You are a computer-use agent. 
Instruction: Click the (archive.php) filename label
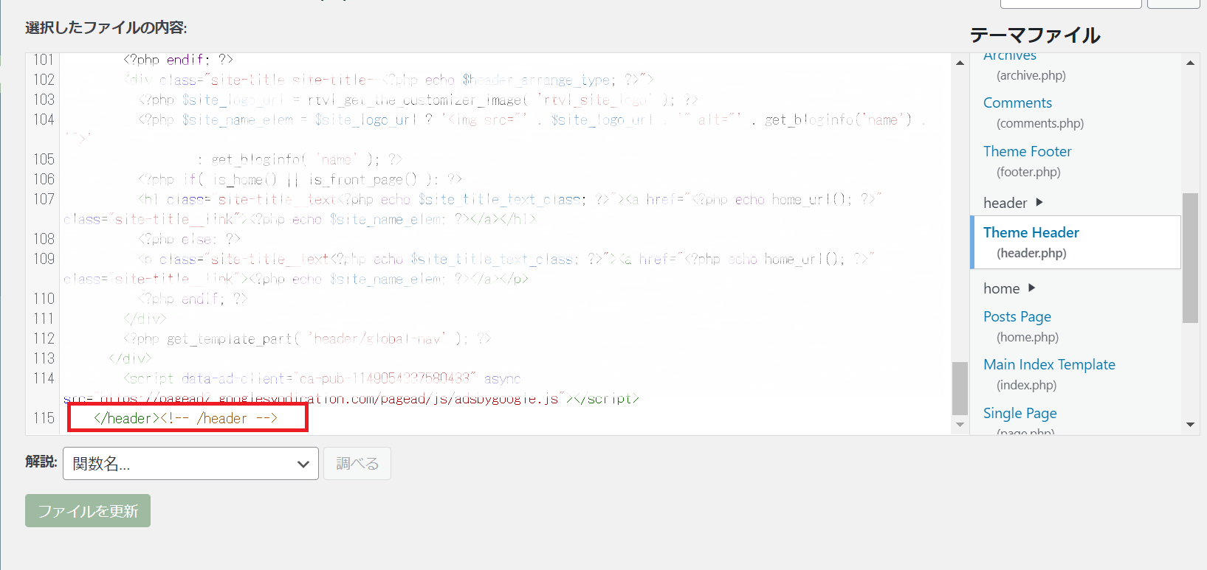tap(1031, 75)
